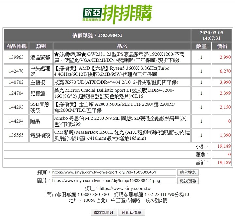The height and width of the screenshot is (220, 235).
Task: Click the 小計 subtotal value 19,189
Action: pyautogui.click(x=224, y=146)
